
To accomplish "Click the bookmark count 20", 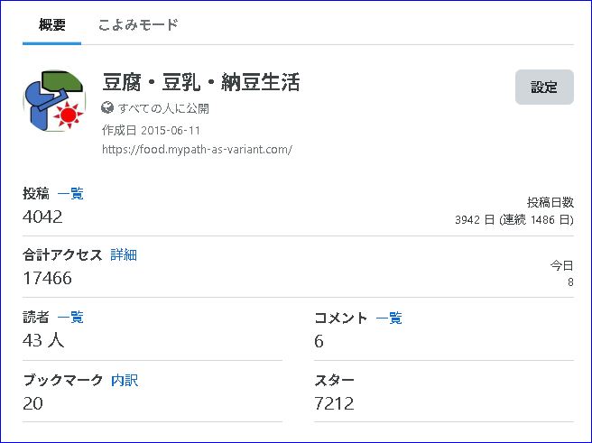I will (32, 403).
